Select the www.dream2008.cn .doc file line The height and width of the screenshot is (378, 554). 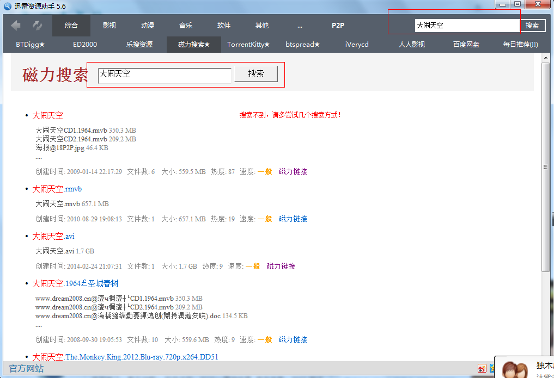pyautogui.click(x=142, y=316)
